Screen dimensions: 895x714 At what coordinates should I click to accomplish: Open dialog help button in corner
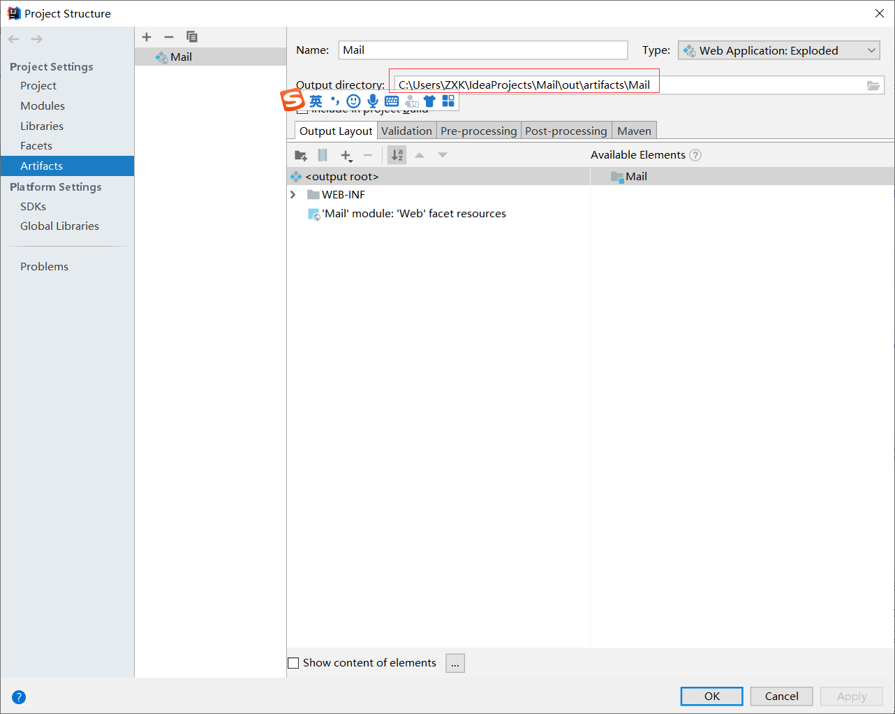pyautogui.click(x=19, y=697)
